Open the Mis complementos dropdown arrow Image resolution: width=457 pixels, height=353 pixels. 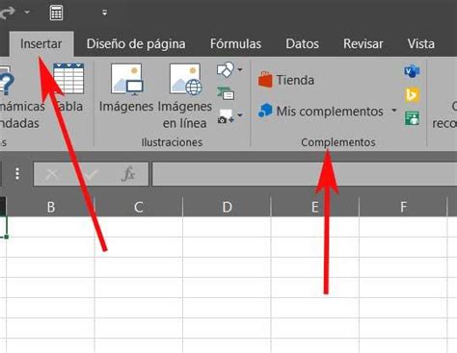(x=394, y=111)
